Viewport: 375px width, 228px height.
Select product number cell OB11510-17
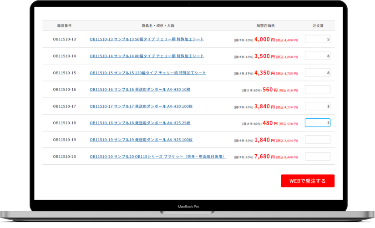[64, 106]
